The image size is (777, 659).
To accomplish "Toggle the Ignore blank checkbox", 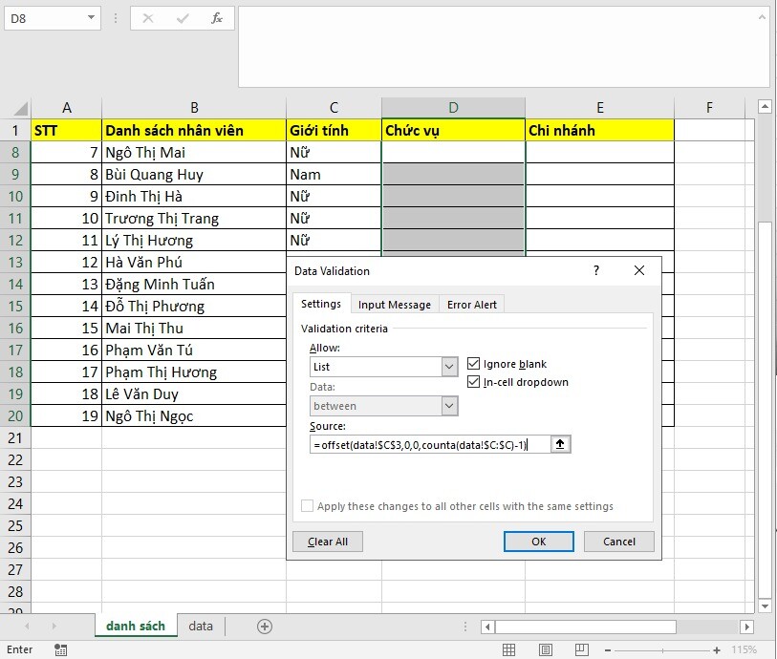I will 474,364.
